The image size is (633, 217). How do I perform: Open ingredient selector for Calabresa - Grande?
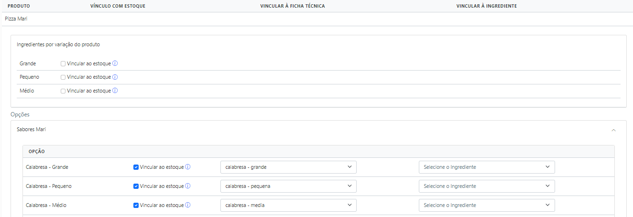pos(487,167)
